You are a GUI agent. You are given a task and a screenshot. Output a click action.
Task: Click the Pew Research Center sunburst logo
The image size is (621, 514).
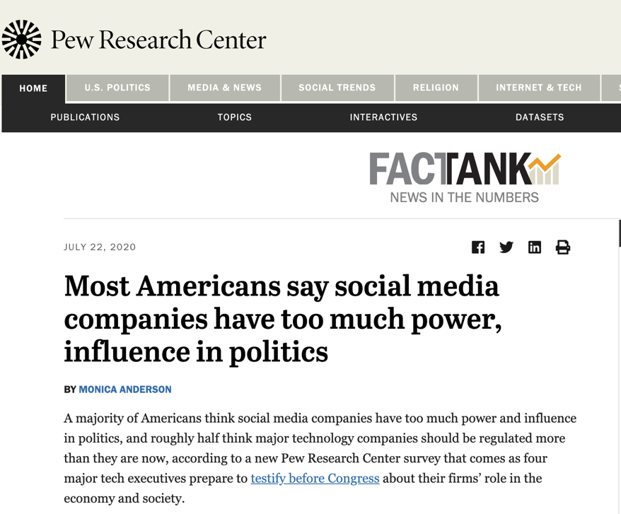(22, 40)
